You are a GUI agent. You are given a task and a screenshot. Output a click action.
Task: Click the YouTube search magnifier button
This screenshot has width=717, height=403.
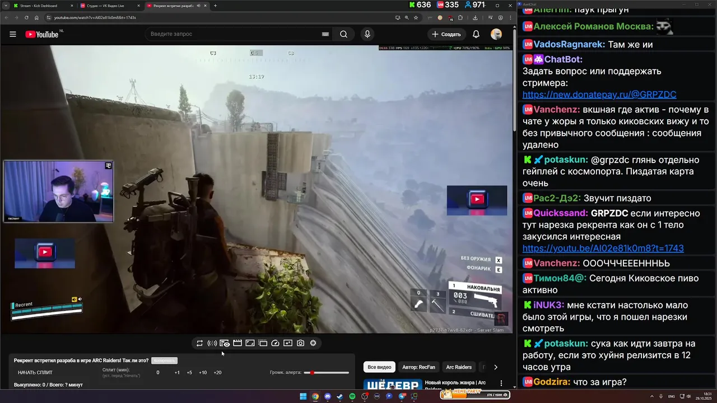[343, 34]
